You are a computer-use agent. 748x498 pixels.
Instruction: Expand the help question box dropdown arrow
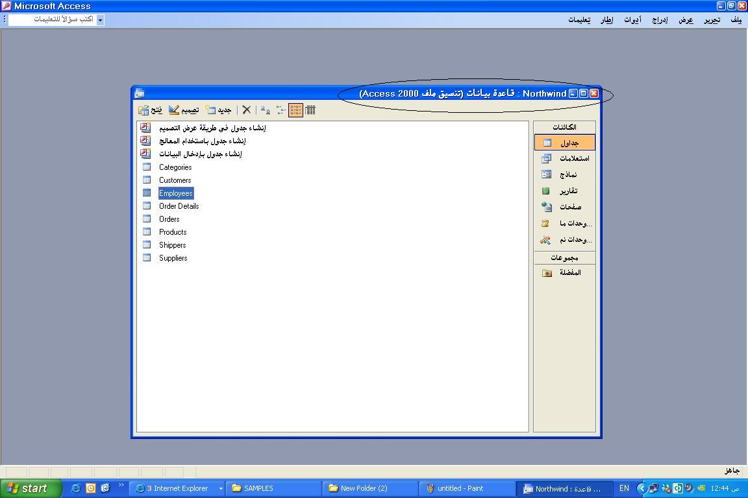[100, 20]
